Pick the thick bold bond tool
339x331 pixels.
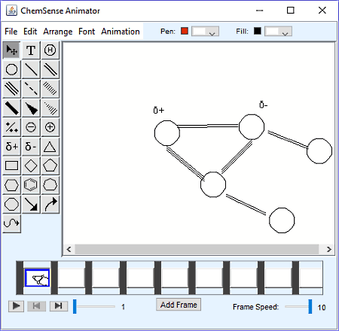point(11,108)
